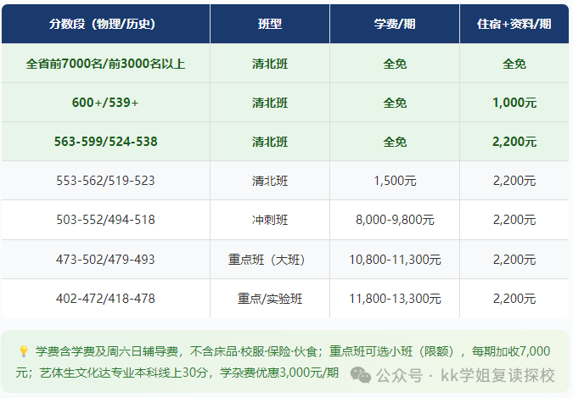Image resolution: width=573 pixels, height=398 pixels.
Task: Click the 重点班（大班）cell
Action: tap(270, 260)
